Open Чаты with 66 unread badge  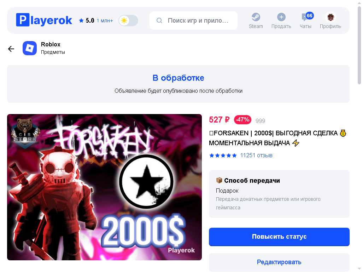coord(305,20)
